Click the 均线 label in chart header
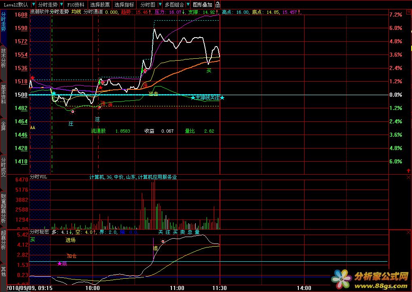This screenshot has width=412, height=292. pos(76,12)
